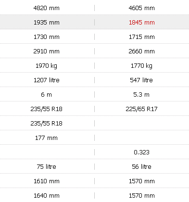The height and width of the screenshot is (202, 189).
Task: Select the 1770 kg weight cell
Action: point(142,66)
